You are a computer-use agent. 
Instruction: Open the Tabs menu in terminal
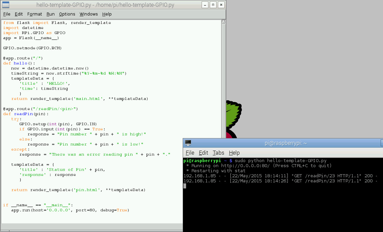point(219,153)
